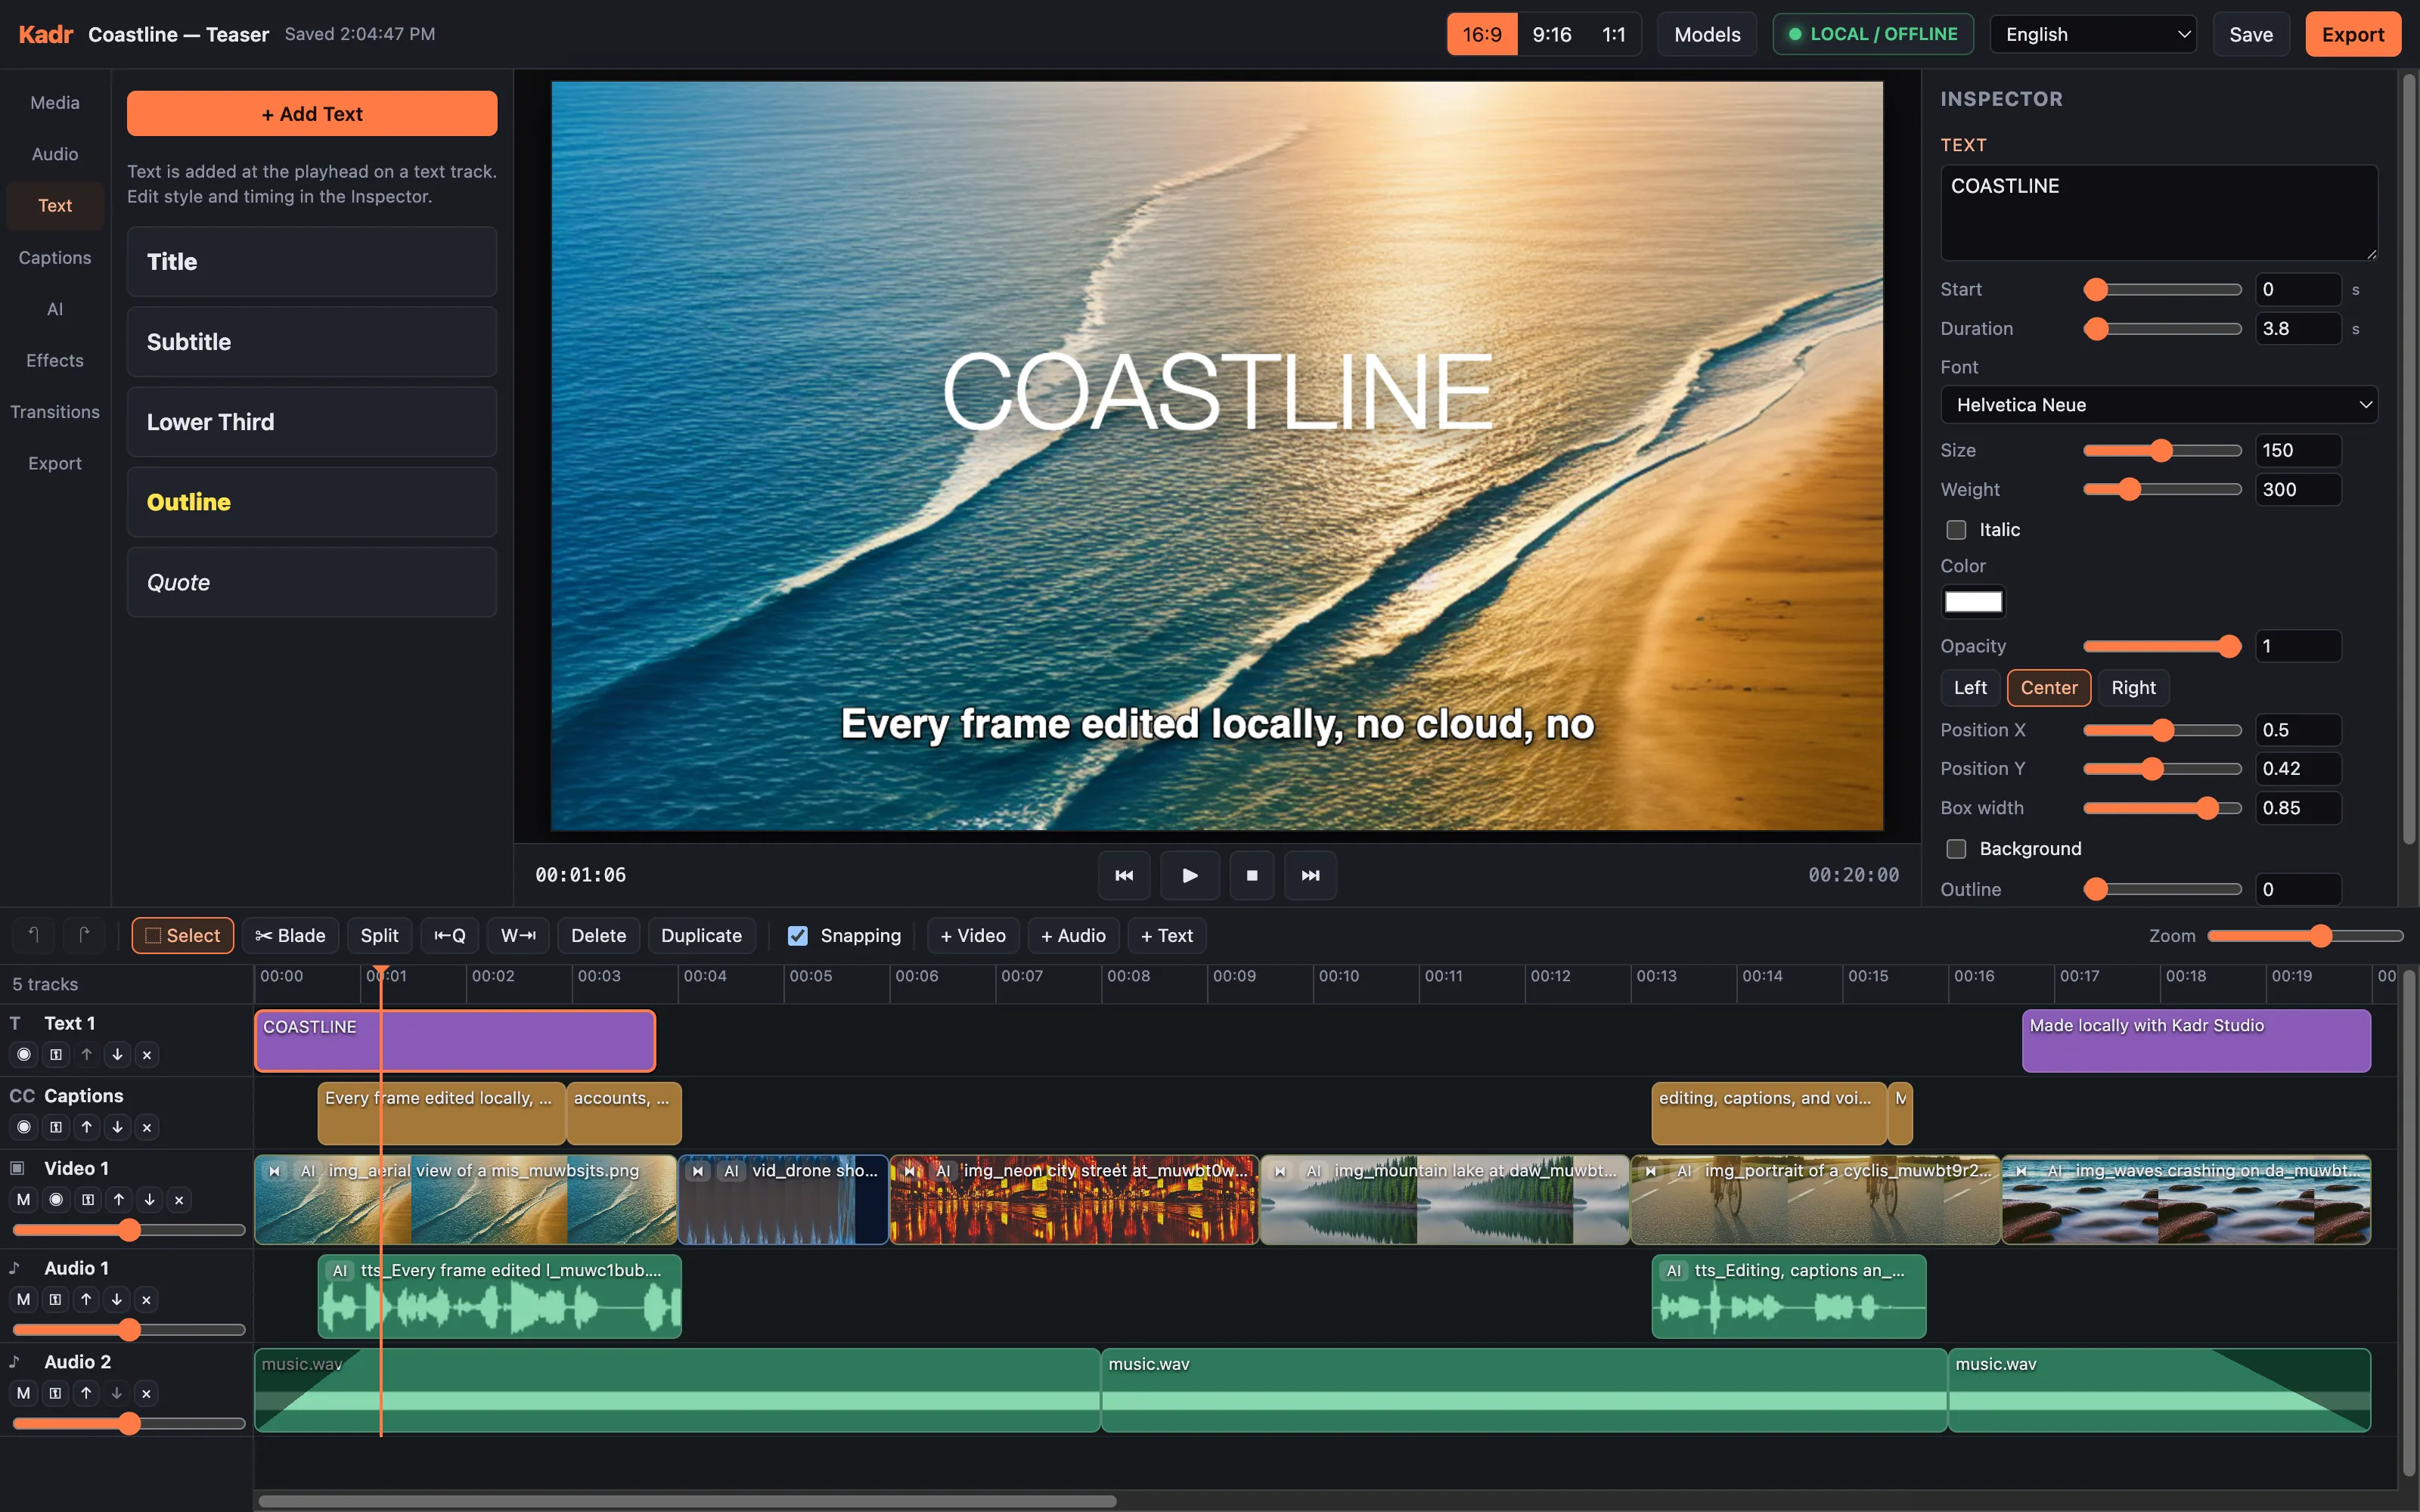Screen dimensions: 2420x1512
Task: Switch to the Captions panel
Action: [55, 257]
